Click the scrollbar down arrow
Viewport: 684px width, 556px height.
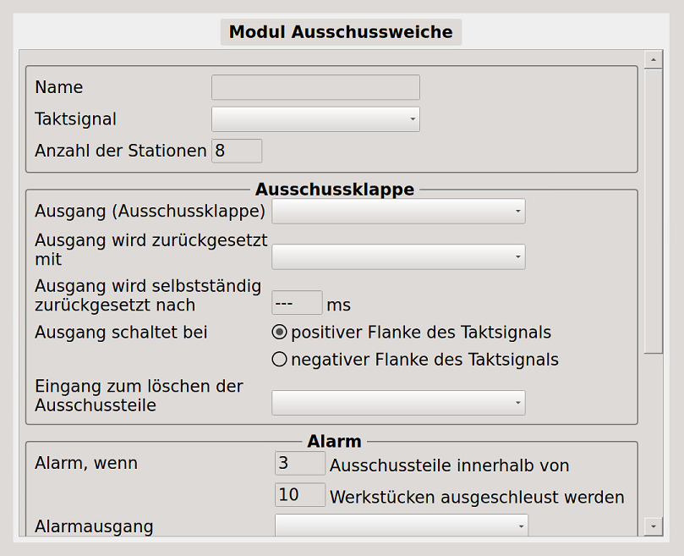click(653, 526)
